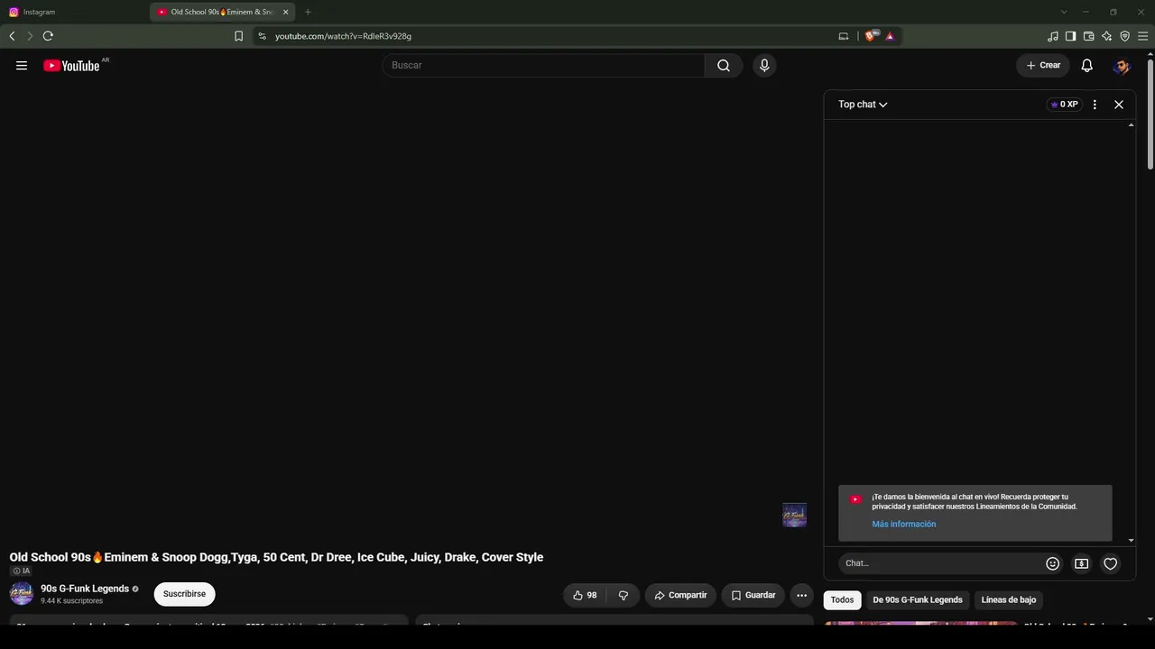The height and width of the screenshot is (649, 1155).
Task: Open the playlist music note icon
Action: (x=1052, y=36)
